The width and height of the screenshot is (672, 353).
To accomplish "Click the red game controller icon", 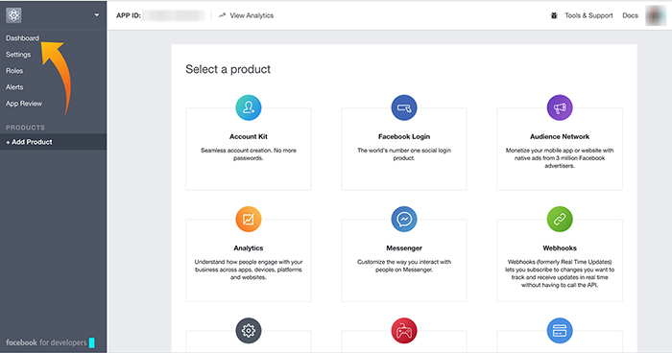I will tap(404, 330).
